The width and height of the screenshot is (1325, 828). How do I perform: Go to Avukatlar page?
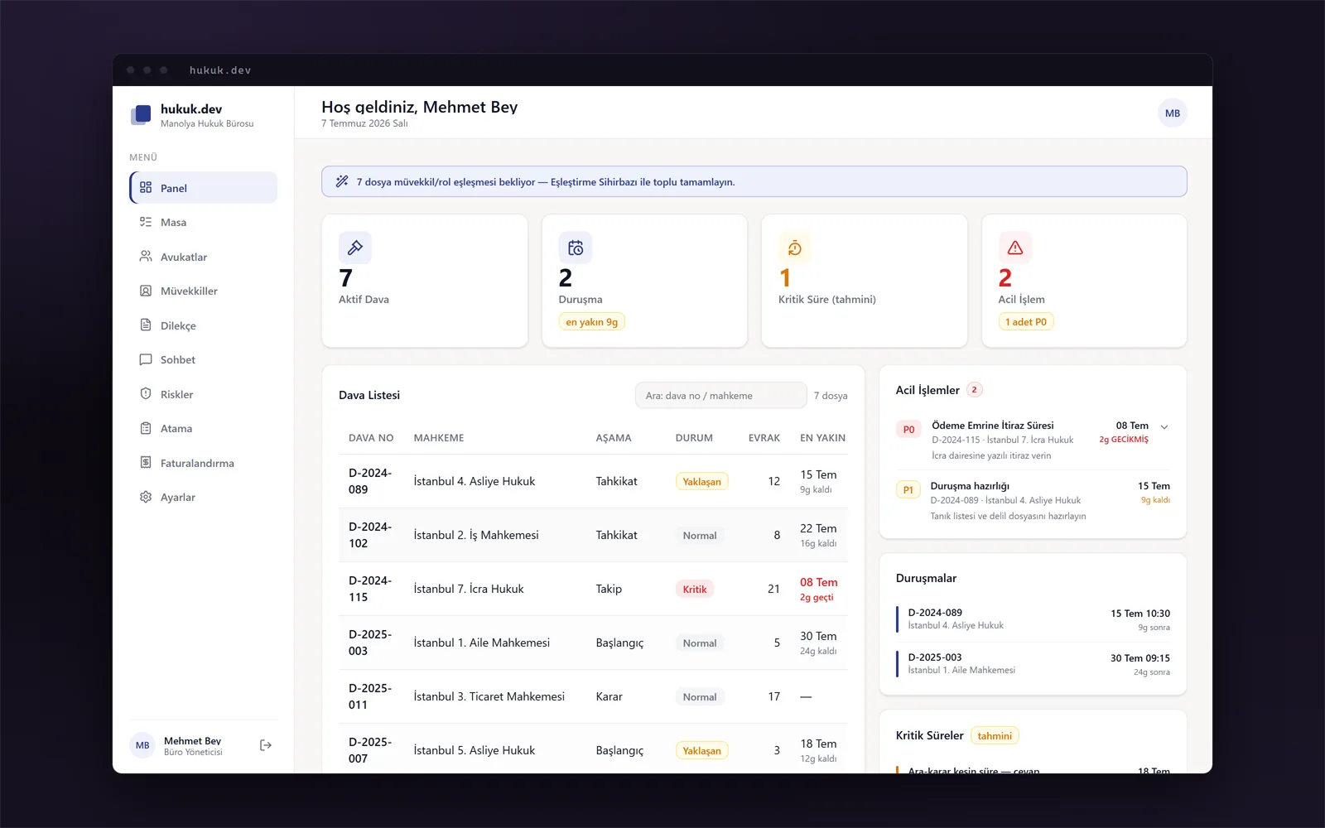(x=204, y=257)
